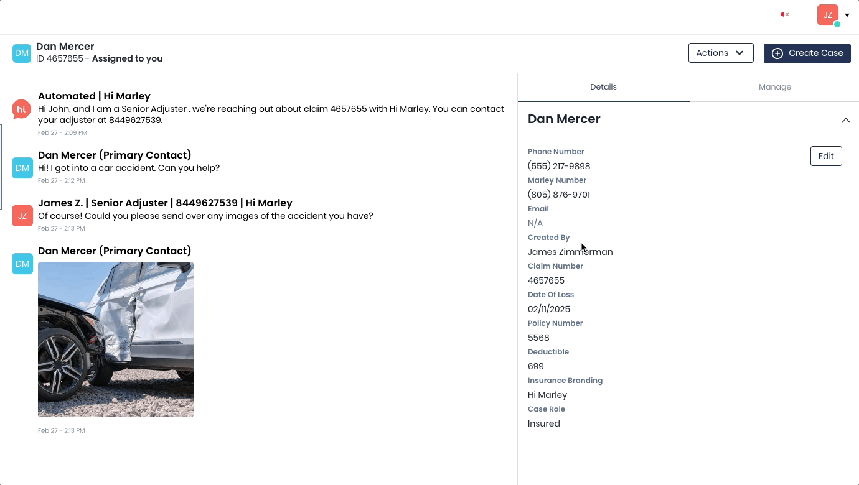Open the JZ profile avatar in the header
Viewport: 859px width, 485px height.
click(x=827, y=14)
